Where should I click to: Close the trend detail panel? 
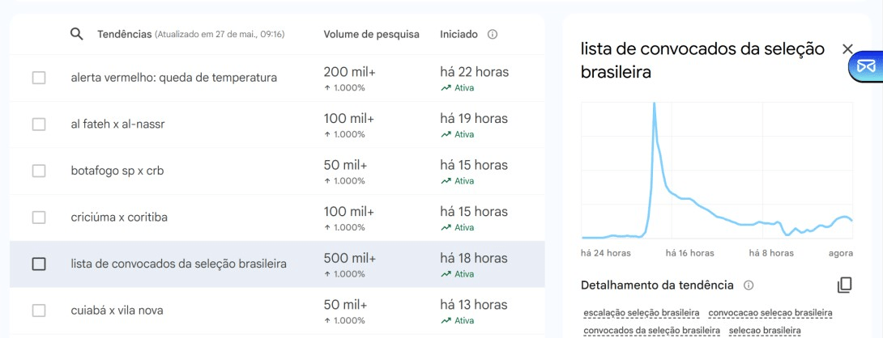click(x=847, y=49)
